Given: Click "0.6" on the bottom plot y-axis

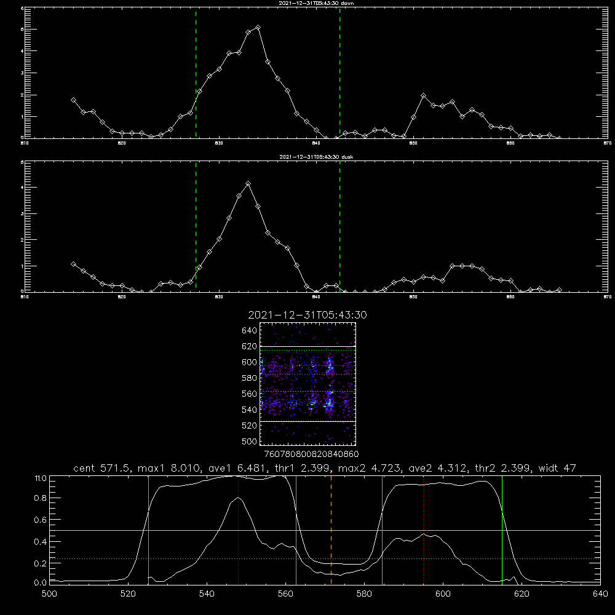Looking at the screenshot, I should pos(41,520).
